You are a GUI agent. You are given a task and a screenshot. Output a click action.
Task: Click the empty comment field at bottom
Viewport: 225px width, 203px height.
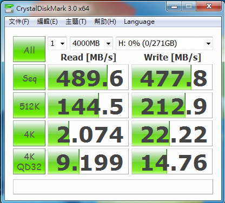point(113,187)
